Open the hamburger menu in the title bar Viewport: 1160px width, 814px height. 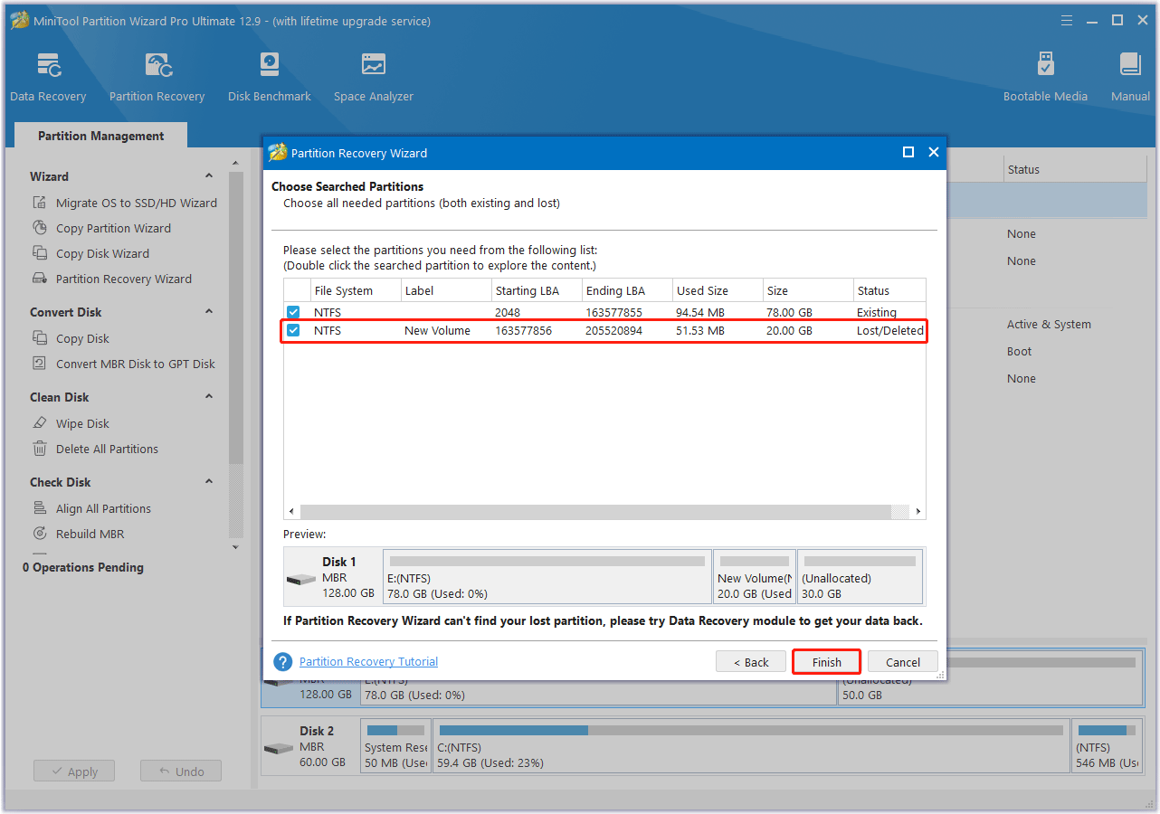(1066, 19)
